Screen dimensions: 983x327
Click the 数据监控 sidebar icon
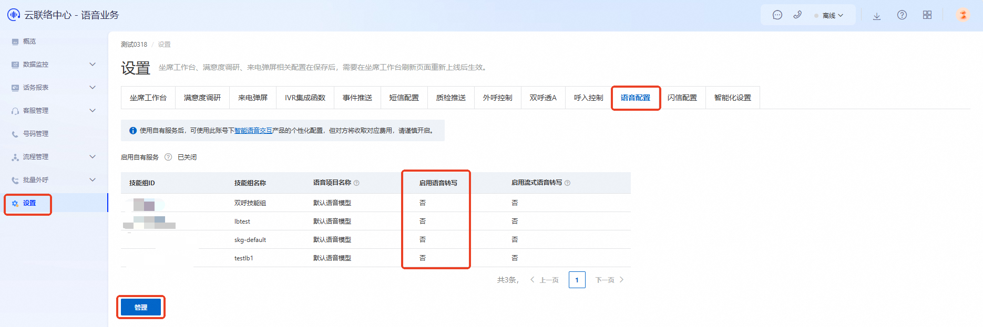[x=15, y=65]
